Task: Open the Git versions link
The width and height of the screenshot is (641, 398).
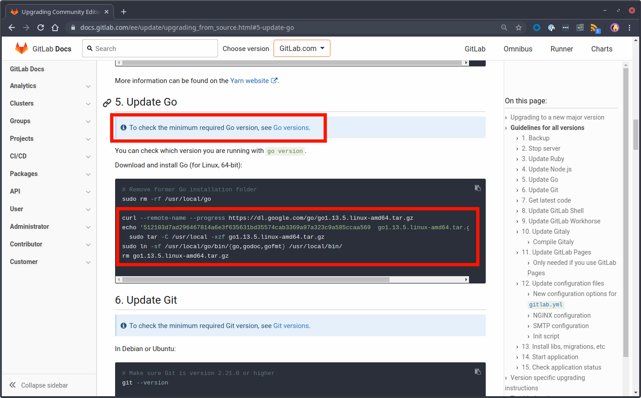Action: tap(291, 326)
